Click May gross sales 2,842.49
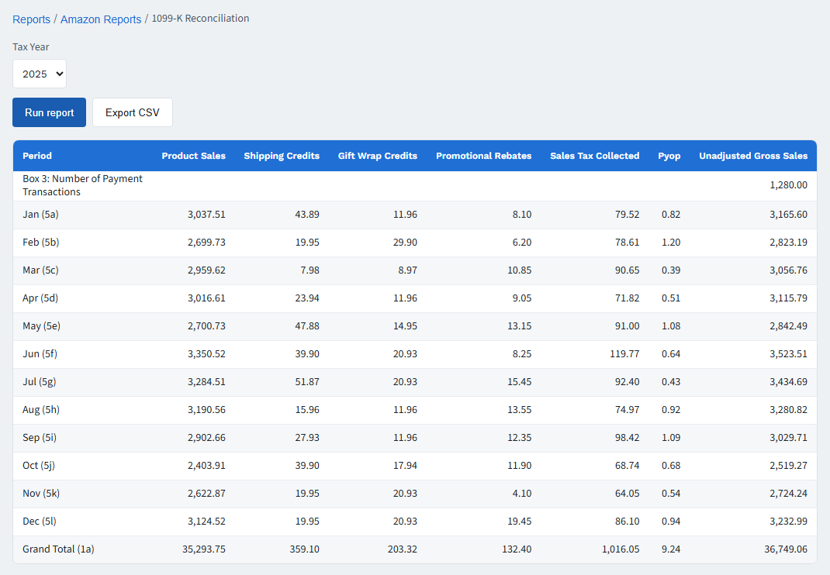The width and height of the screenshot is (830, 575). (788, 325)
